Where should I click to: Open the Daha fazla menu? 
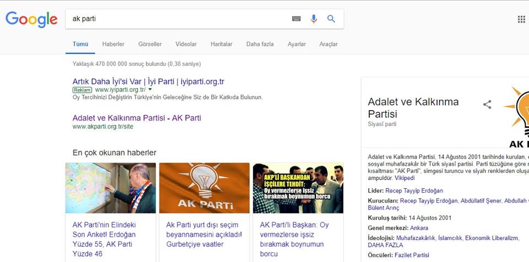260,44
